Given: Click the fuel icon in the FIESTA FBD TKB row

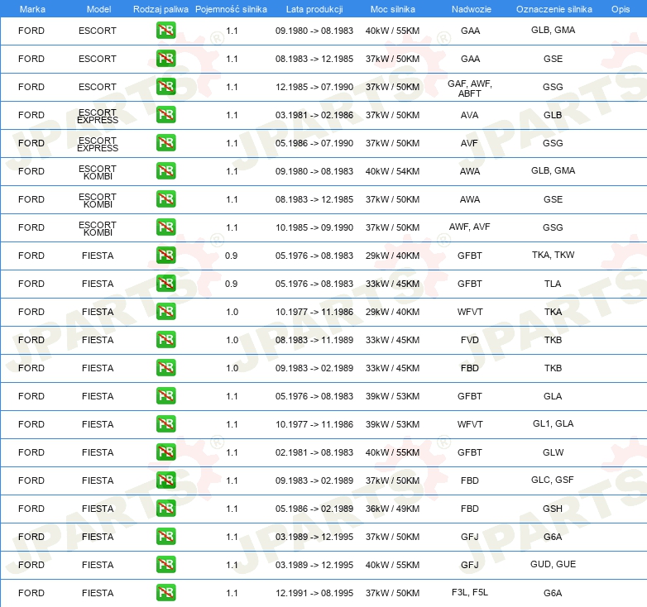Looking at the screenshot, I should [165, 367].
